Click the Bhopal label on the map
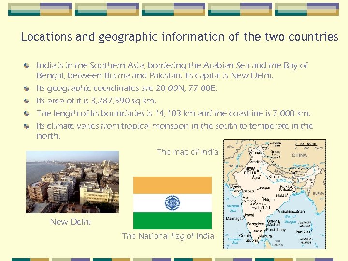 coord(264,188)
